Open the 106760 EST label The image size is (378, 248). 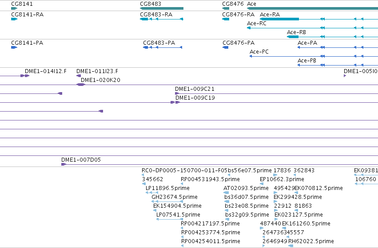366,179
